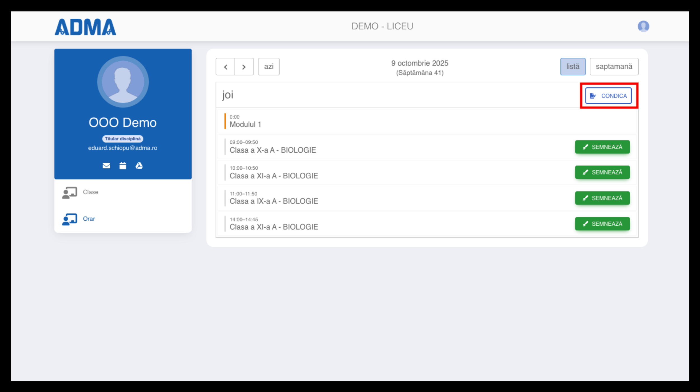
Task: Switch to listă view
Action: click(x=573, y=67)
